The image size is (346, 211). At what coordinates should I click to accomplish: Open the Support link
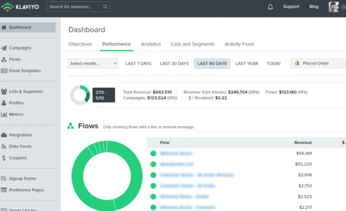(x=291, y=7)
